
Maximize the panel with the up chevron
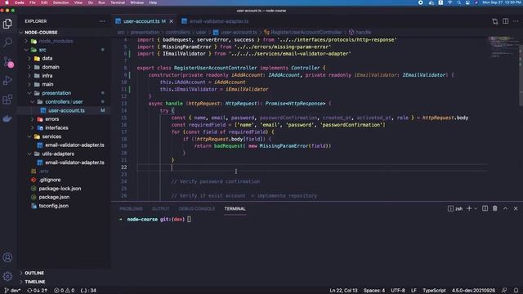pyautogui.click(x=505, y=208)
